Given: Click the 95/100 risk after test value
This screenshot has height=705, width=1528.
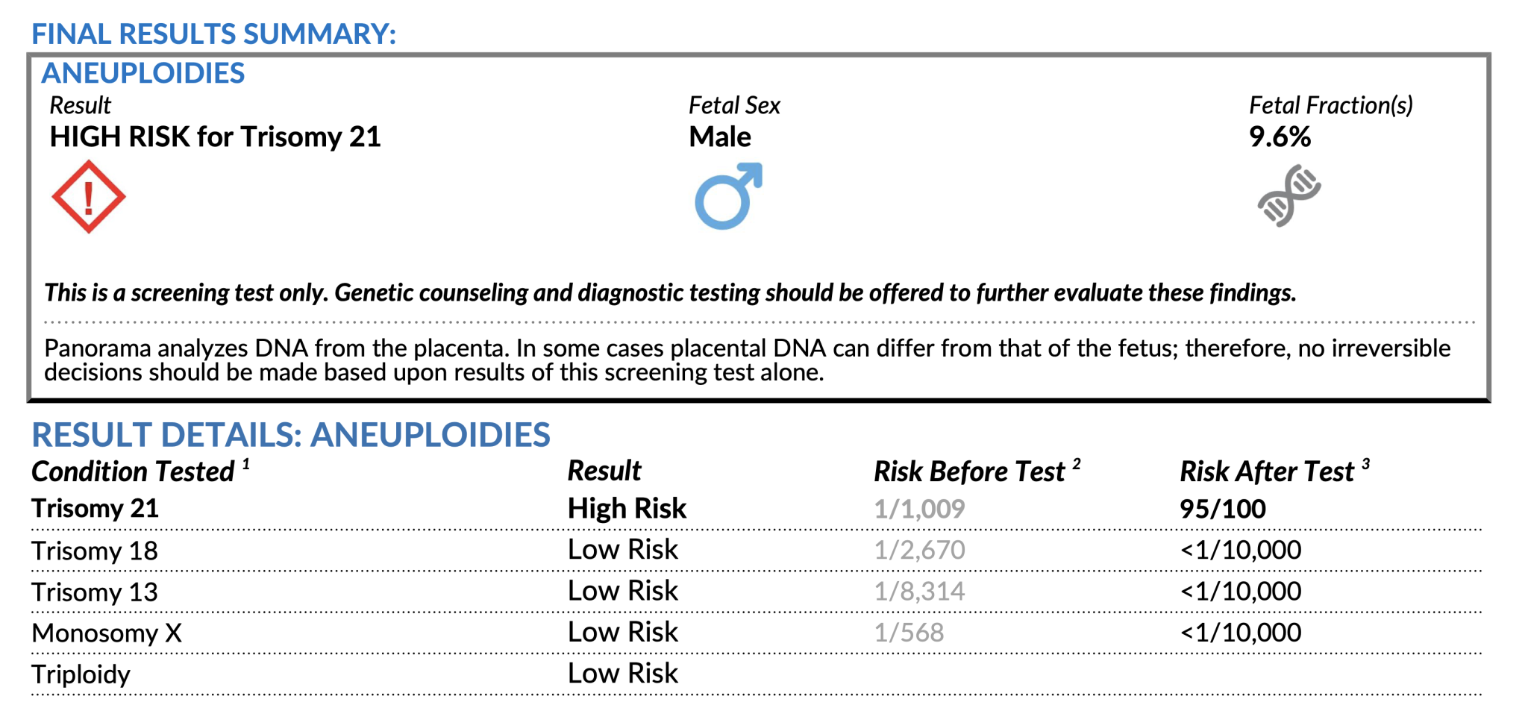Looking at the screenshot, I should point(1222,509).
